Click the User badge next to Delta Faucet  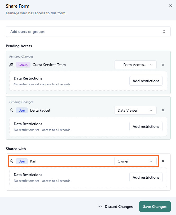pos(22,110)
